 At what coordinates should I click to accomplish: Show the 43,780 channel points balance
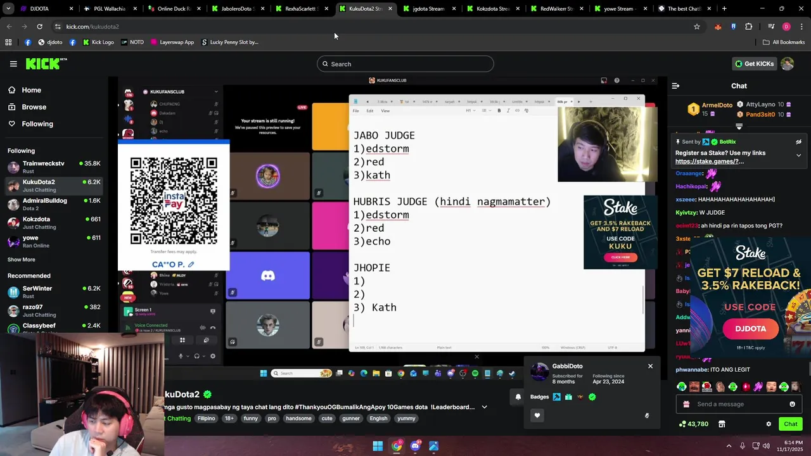(x=694, y=424)
